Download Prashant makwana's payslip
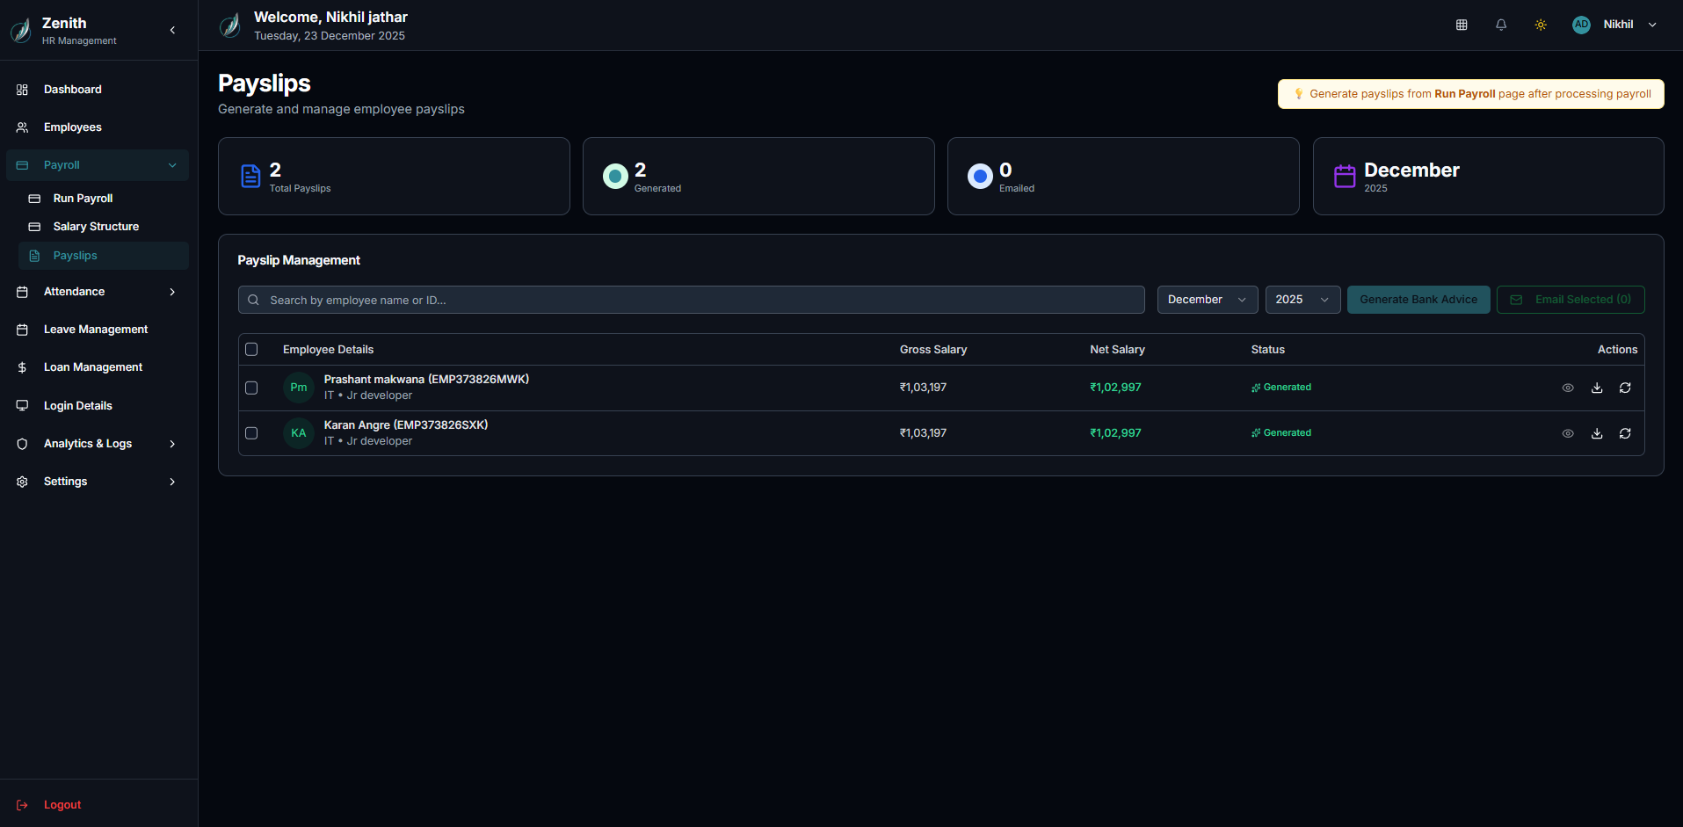Image resolution: width=1683 pixels, height=827 pixels. (1597, 388)
